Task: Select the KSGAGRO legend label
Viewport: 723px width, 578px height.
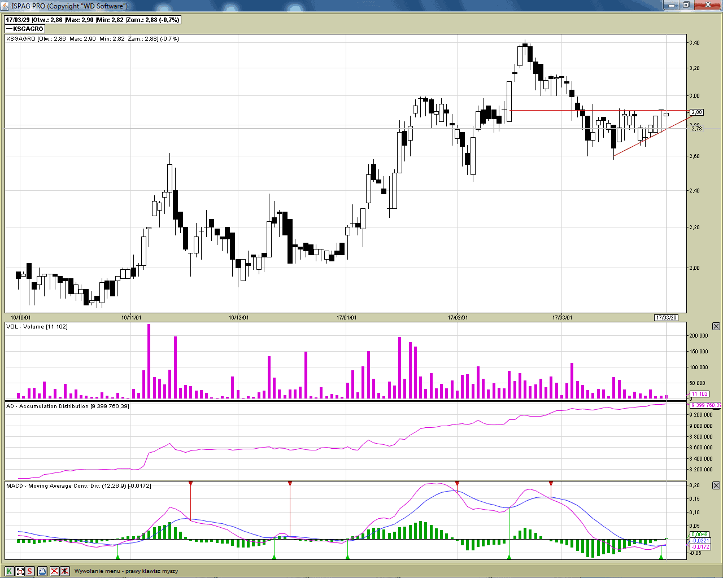Action: point(25,29)
